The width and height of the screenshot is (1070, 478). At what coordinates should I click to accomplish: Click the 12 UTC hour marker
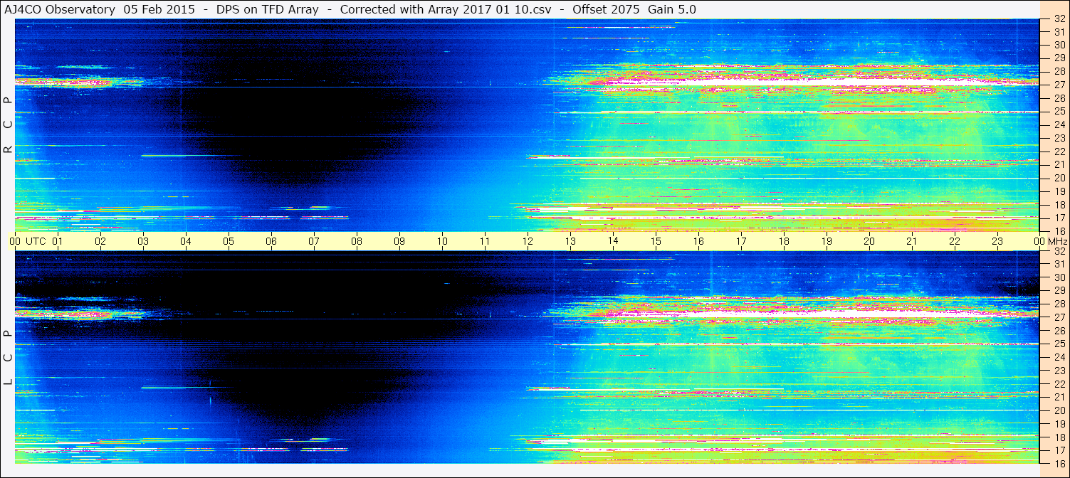[528, 241]
